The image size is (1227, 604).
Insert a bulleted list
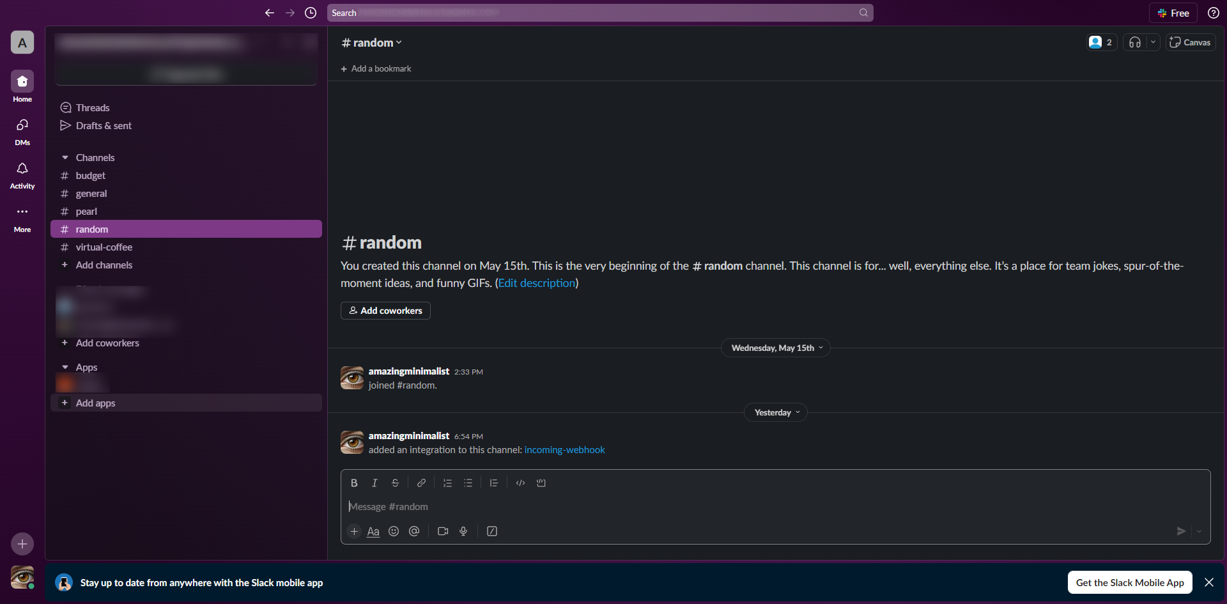[x=468, y=483]
